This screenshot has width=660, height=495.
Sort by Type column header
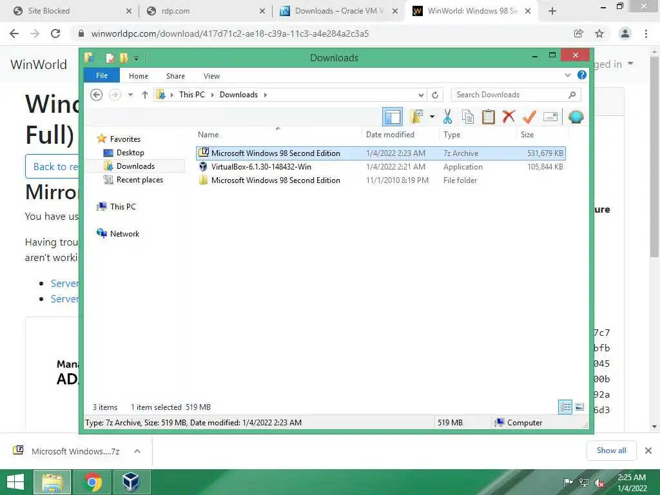pyautogui.click(x=478, y=134)
